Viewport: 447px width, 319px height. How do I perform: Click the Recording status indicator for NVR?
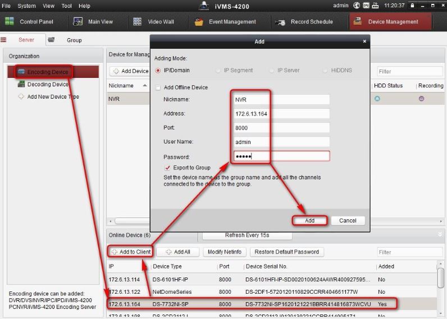pyautogui.click(x=421, y=99)
